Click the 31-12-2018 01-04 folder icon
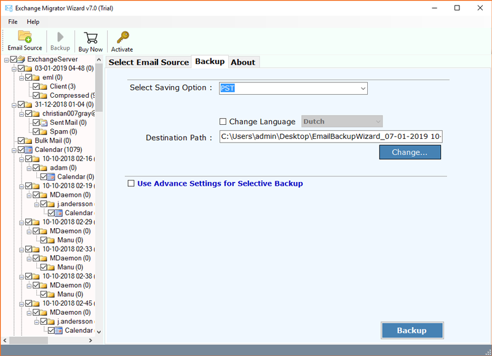The image size is (492, 356). point(28,105)
